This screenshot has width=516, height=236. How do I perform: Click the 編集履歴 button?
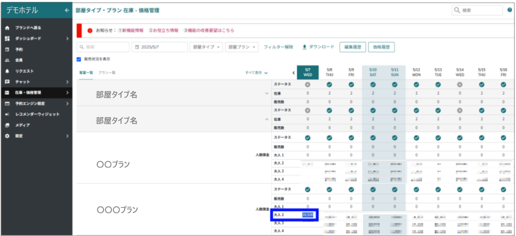click(x=353, y=47)
